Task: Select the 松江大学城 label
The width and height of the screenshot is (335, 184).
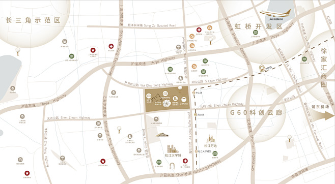Action: 173,155
